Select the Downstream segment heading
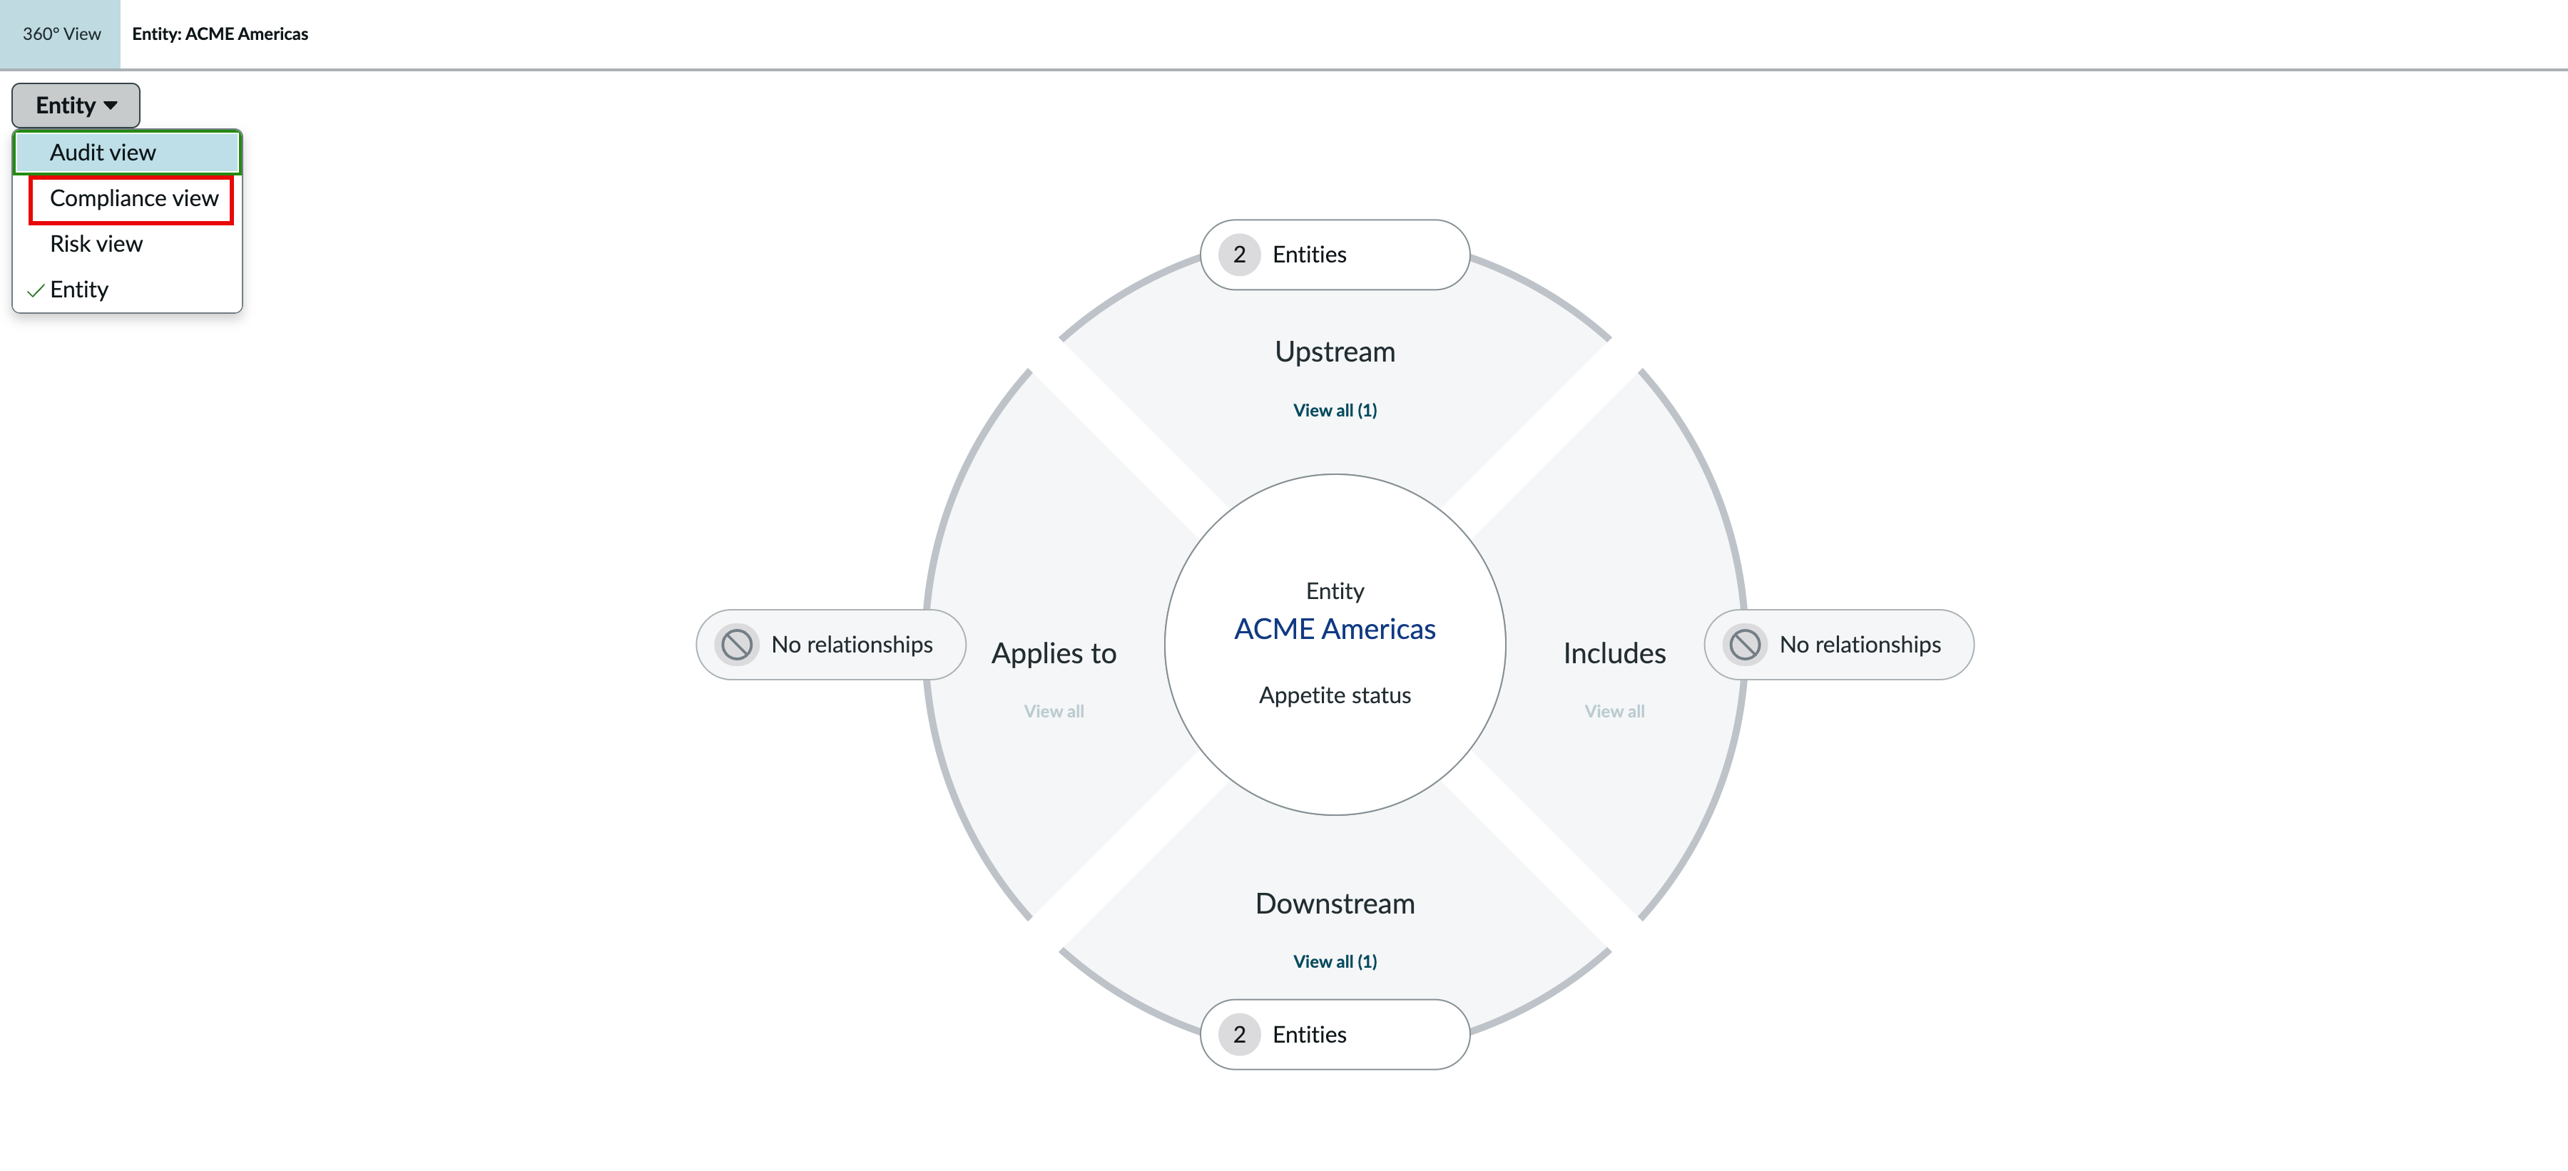 click(1335, 904)
